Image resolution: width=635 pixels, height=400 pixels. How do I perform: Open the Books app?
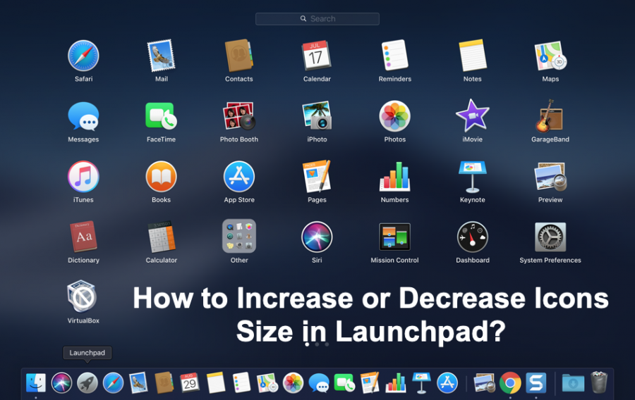click(x=161, y=177)
